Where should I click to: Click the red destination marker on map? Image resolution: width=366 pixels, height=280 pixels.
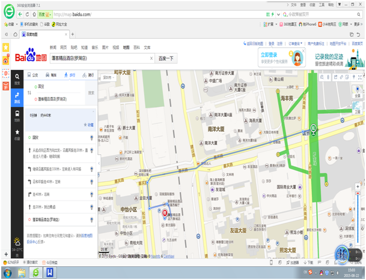tap(165, 213)
